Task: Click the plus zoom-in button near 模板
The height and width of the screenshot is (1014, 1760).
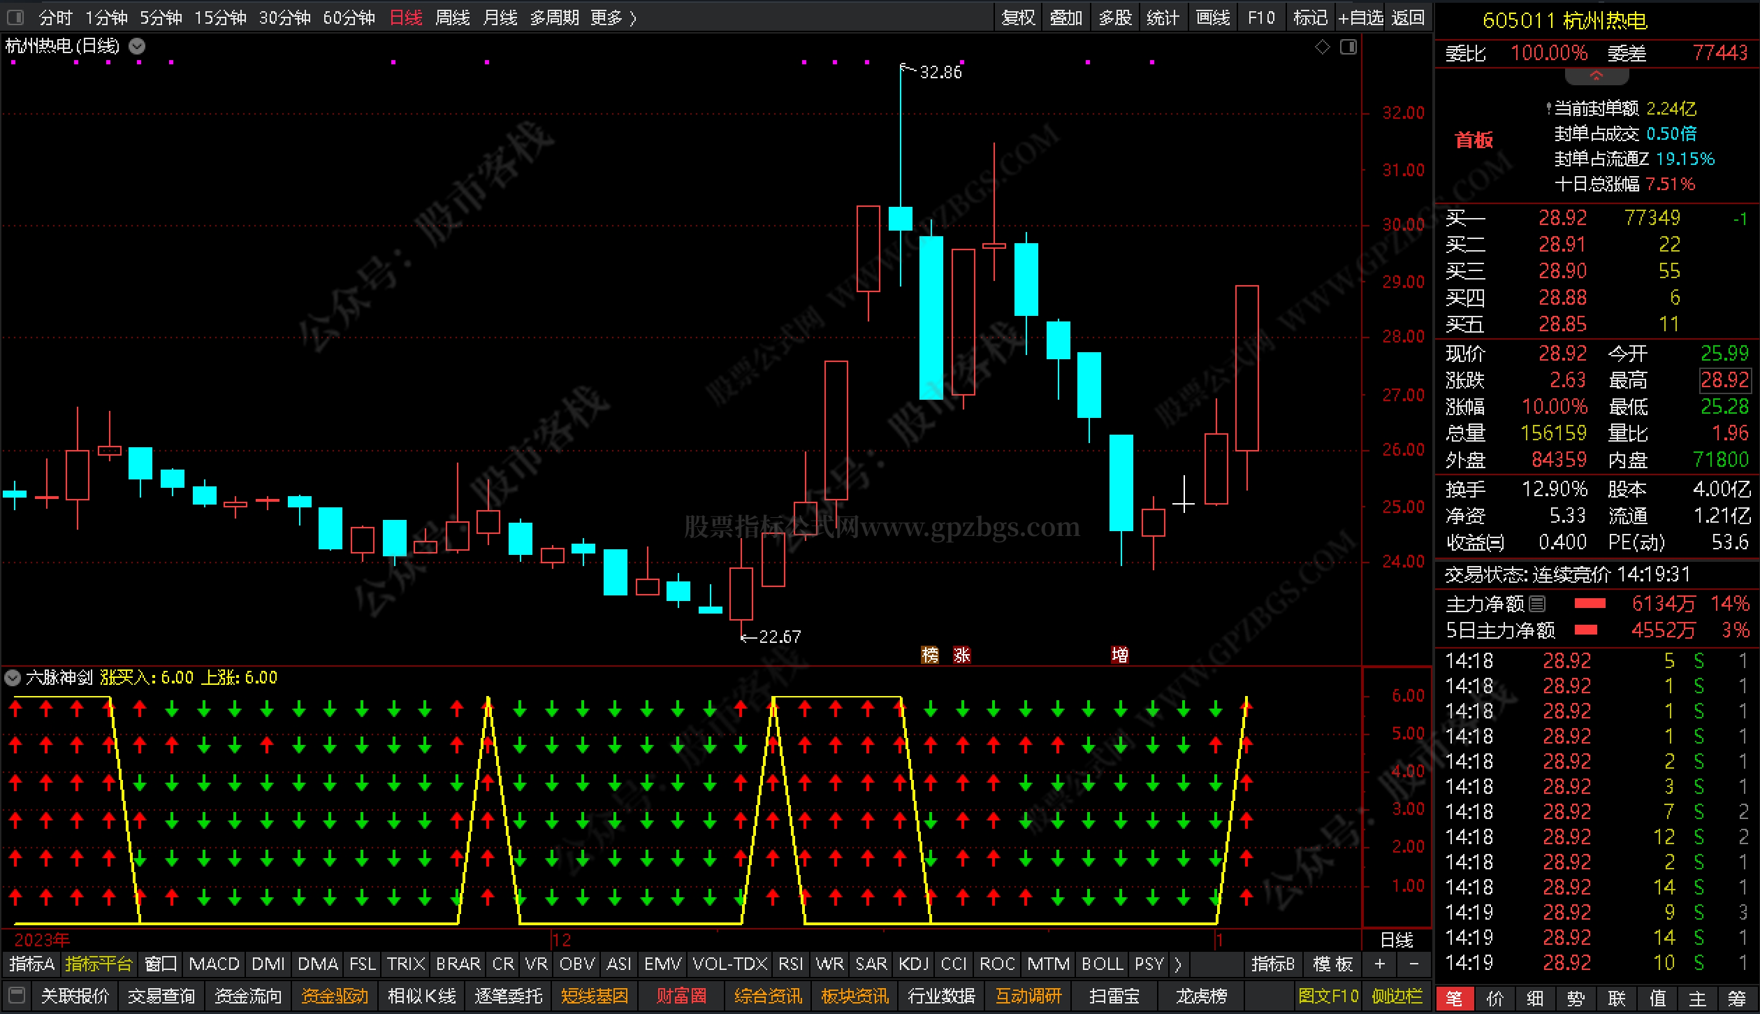Action: click(x=1379, y=964)
